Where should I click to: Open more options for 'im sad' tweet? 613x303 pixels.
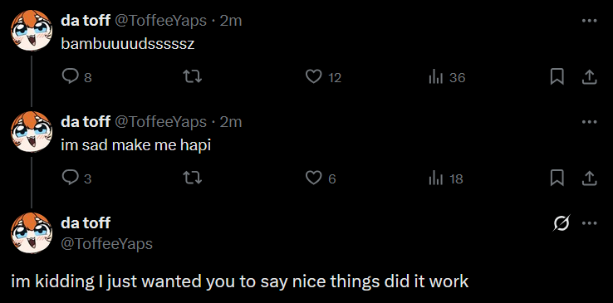pos(590,122)
